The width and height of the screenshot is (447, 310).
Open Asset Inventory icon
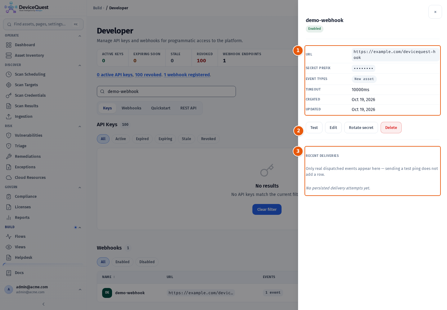[9, 55]
